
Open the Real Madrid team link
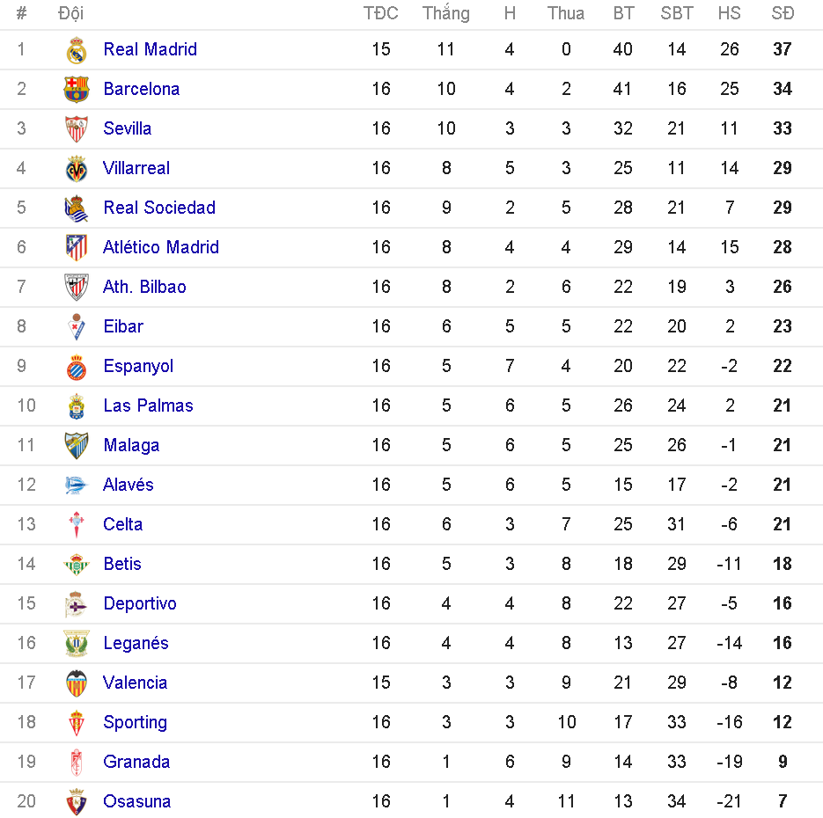coord(150,49)
